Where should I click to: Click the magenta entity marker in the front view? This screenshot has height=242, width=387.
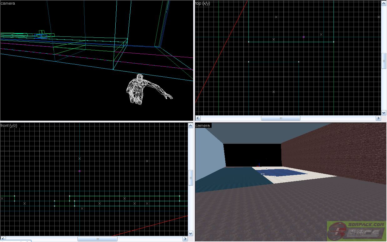click(x=80, y=171)
